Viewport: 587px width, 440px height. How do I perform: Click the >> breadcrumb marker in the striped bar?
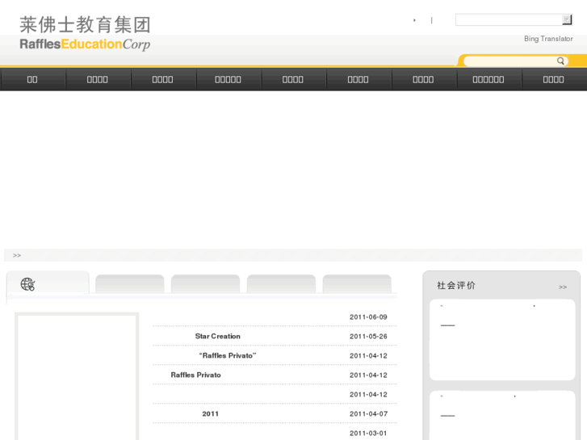pyautogui.click(x=17, y=255)
